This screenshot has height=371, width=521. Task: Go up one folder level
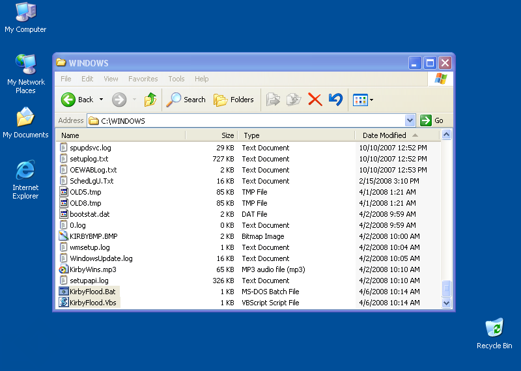(150, 100)
